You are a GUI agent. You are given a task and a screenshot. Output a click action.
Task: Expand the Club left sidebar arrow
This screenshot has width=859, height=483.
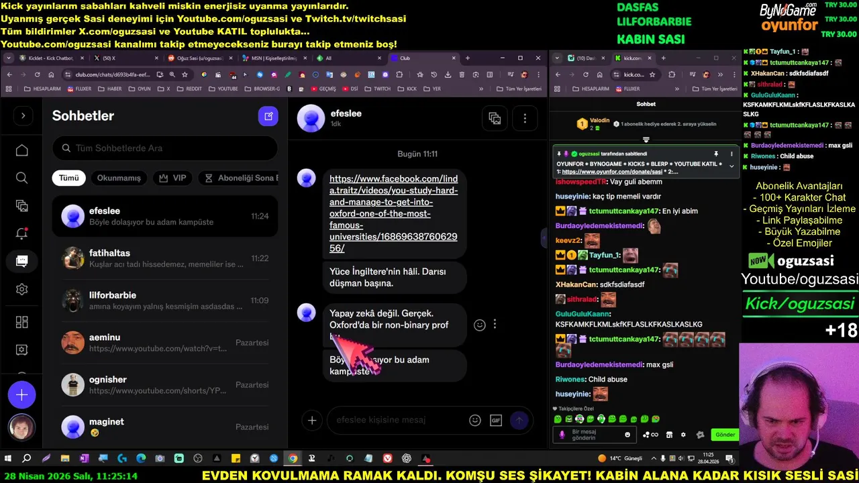point(23,116)
